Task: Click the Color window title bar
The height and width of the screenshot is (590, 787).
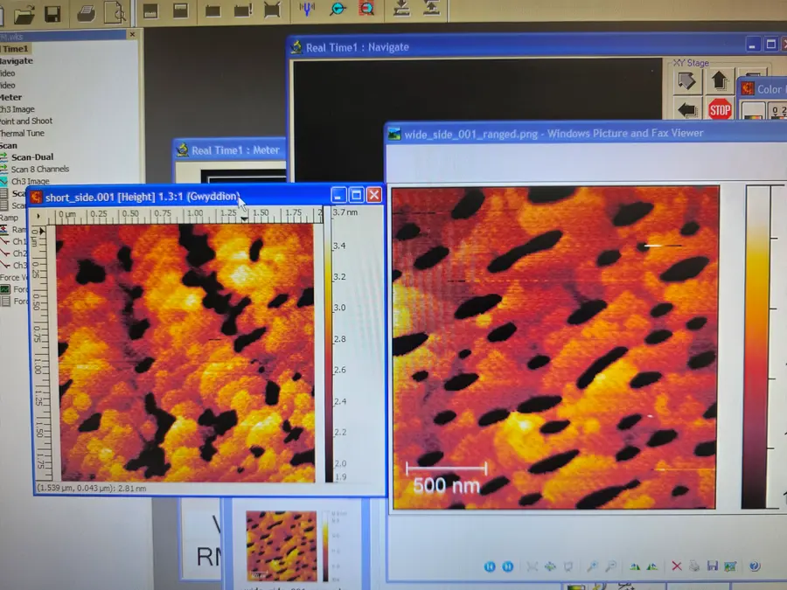Action: click(764, 89)
